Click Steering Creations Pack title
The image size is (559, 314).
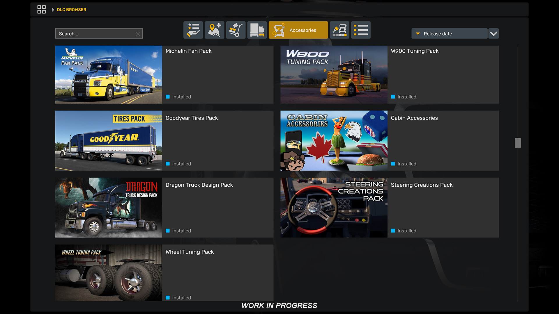[422, 185]
